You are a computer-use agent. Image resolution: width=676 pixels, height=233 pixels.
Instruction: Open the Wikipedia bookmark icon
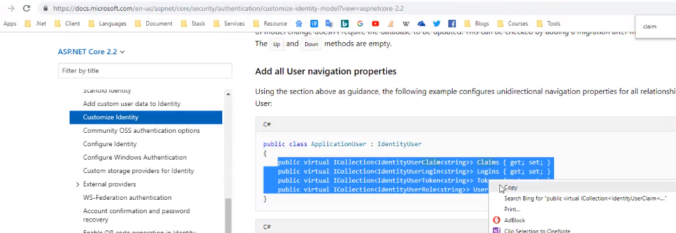click(x=406, y=24)
